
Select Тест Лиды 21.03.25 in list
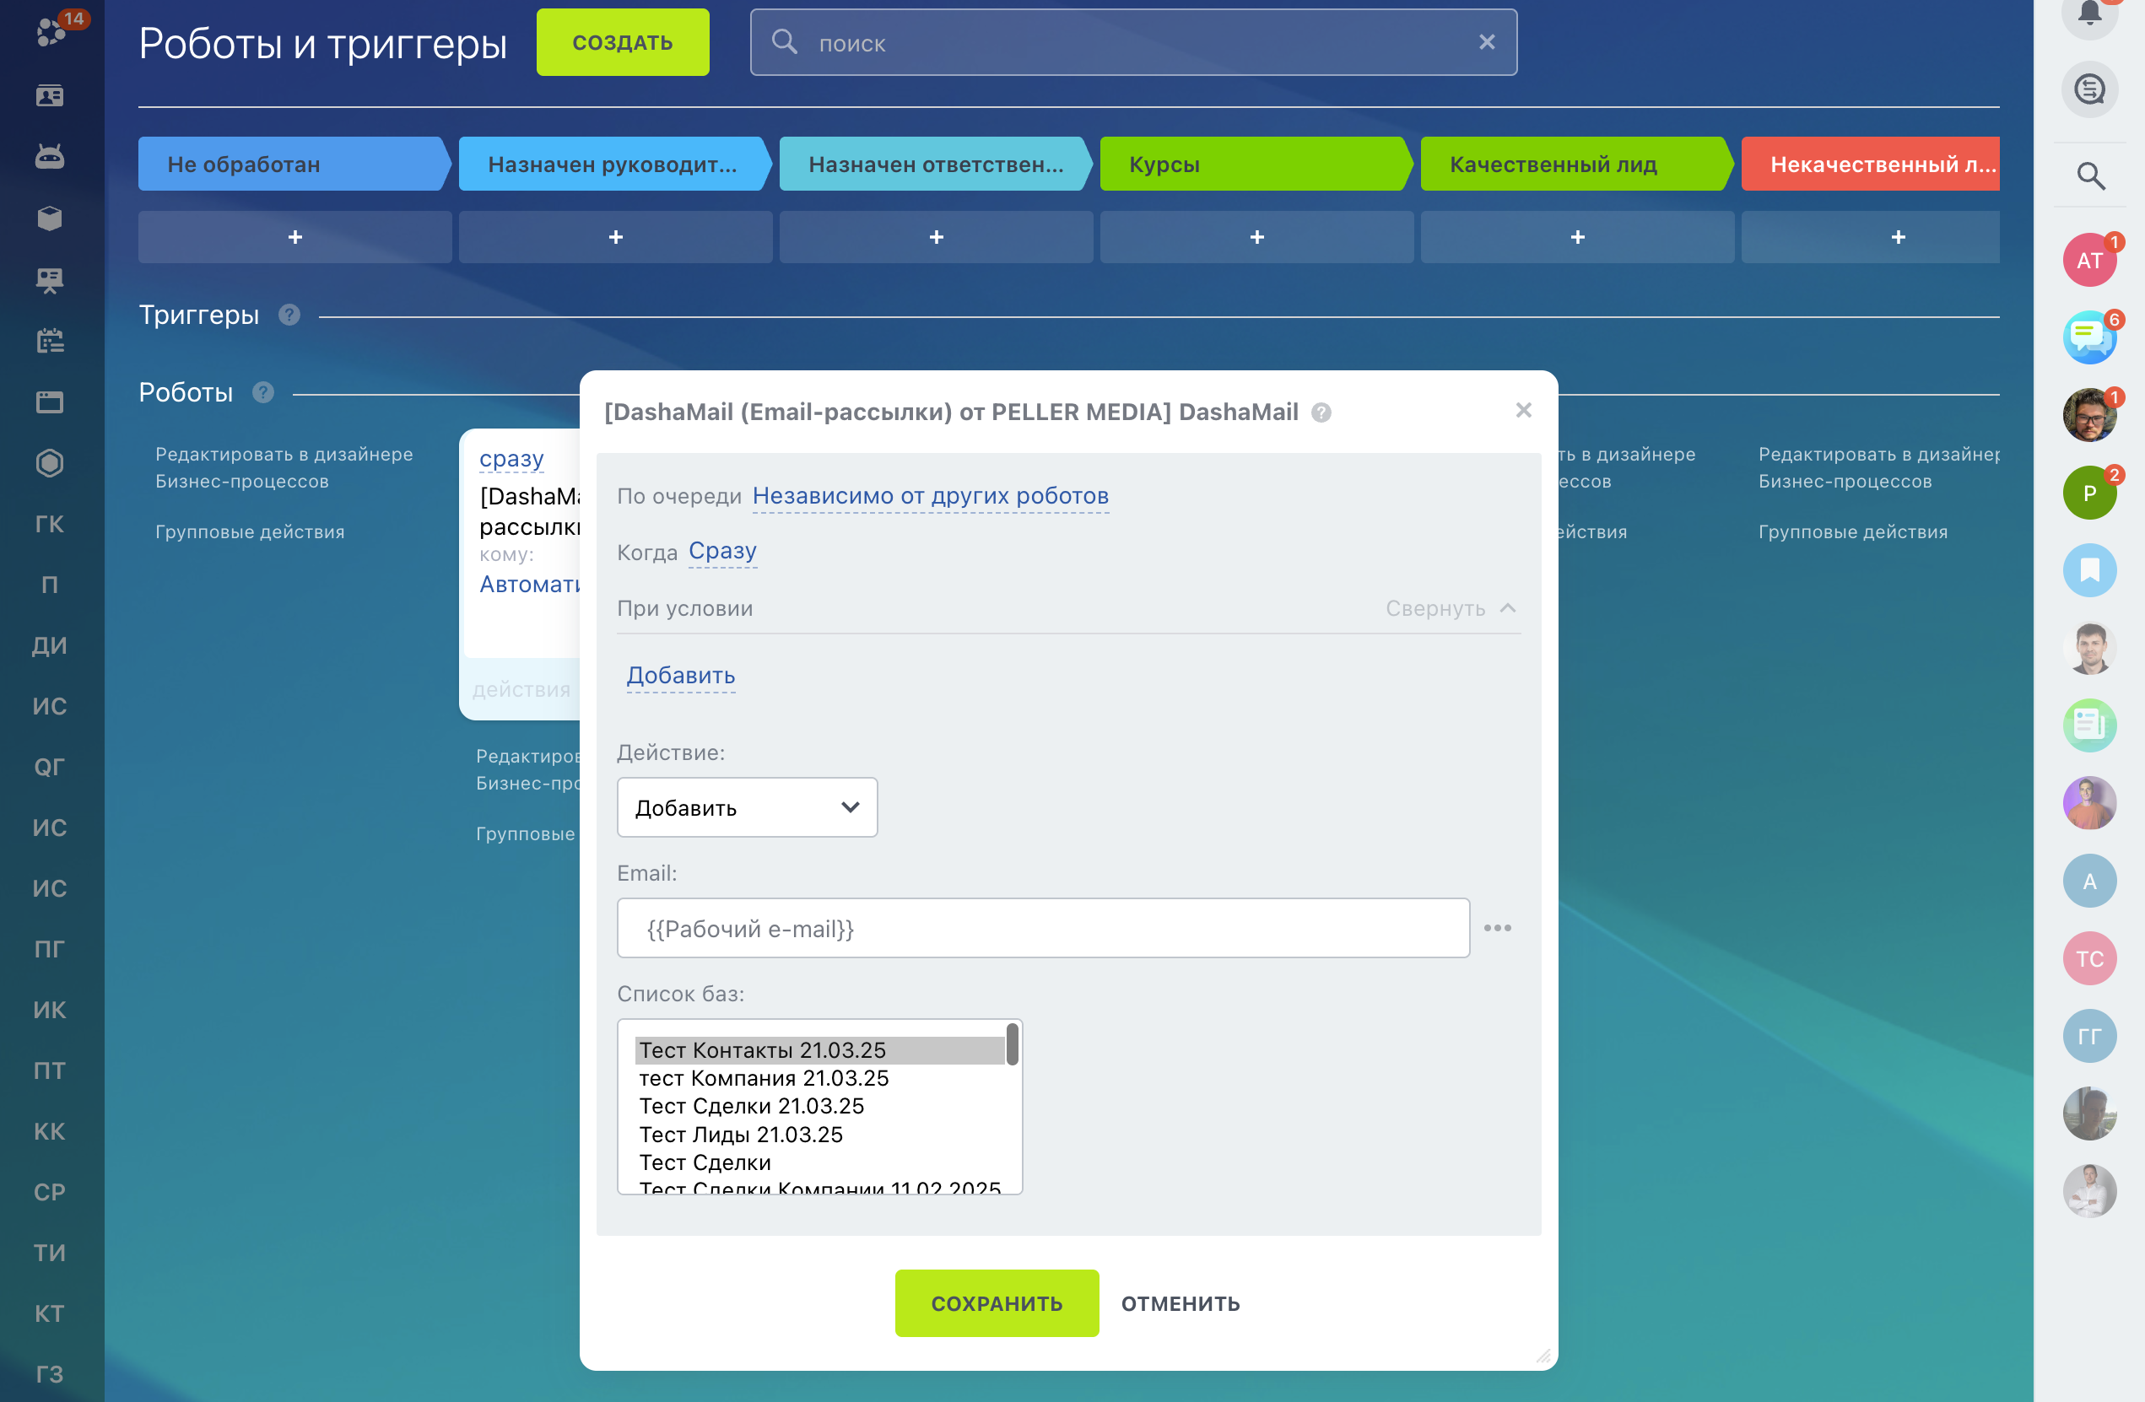tap(741, 1135)
